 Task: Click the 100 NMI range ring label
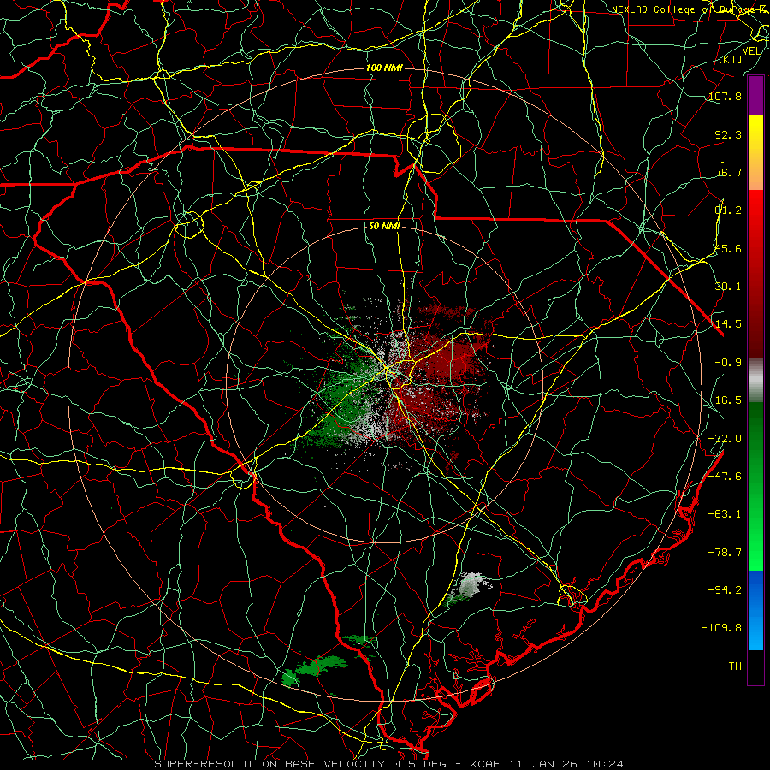coord(384,68)
